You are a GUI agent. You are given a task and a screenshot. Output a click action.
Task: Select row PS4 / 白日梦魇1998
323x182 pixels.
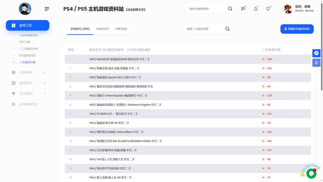188,150
